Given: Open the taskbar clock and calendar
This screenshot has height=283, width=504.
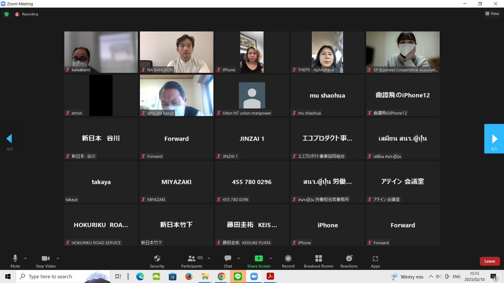Looking at the screenshot, I should click(474, 277).
